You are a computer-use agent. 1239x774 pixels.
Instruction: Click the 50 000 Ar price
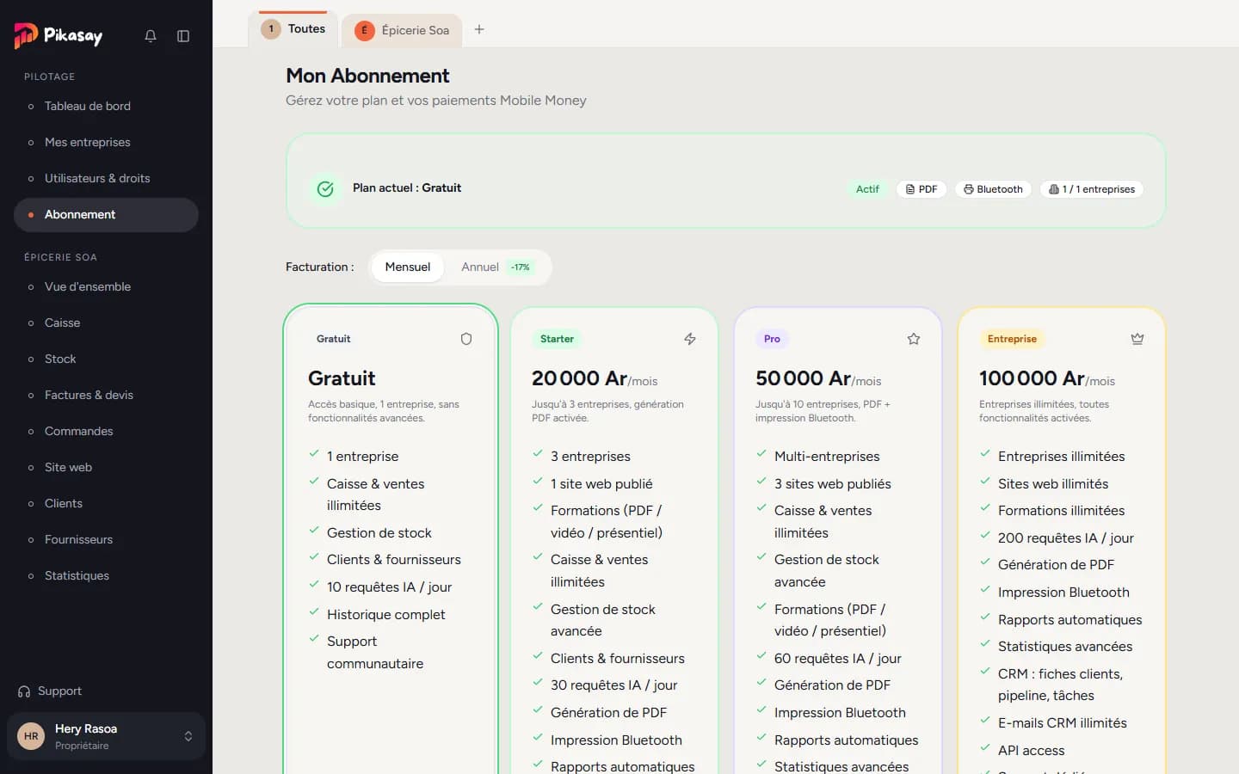803,378
